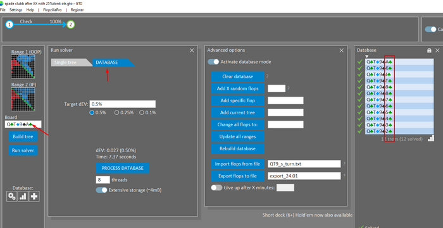443x228 pixels.
Task: Click the Add current tree text field
Action: [x=285, y=112]
